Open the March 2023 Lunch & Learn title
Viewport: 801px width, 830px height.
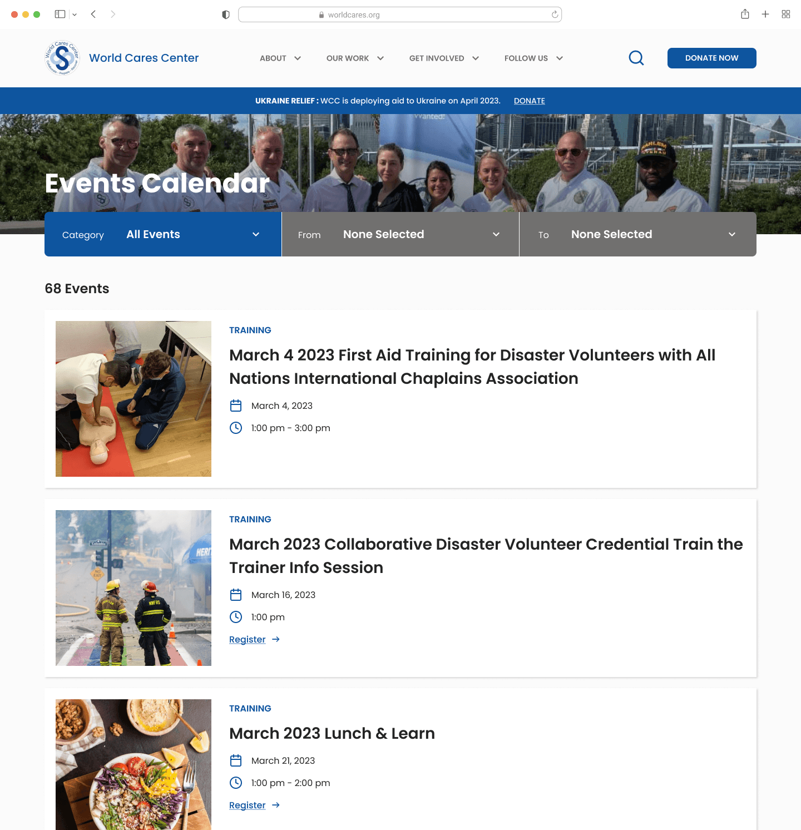tap(332, 733)
